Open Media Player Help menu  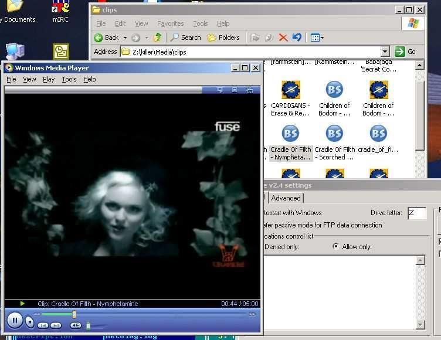(90, 79)
